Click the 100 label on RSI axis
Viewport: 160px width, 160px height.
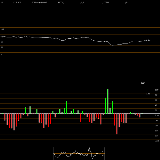point(3,29)
